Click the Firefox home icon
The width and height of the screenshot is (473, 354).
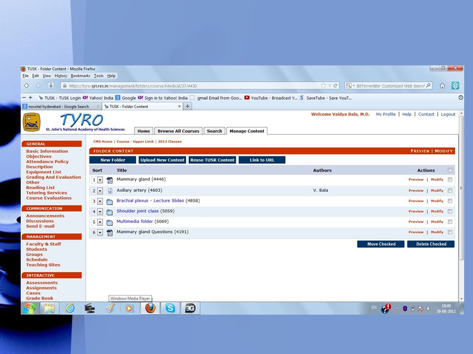(442, 86)
